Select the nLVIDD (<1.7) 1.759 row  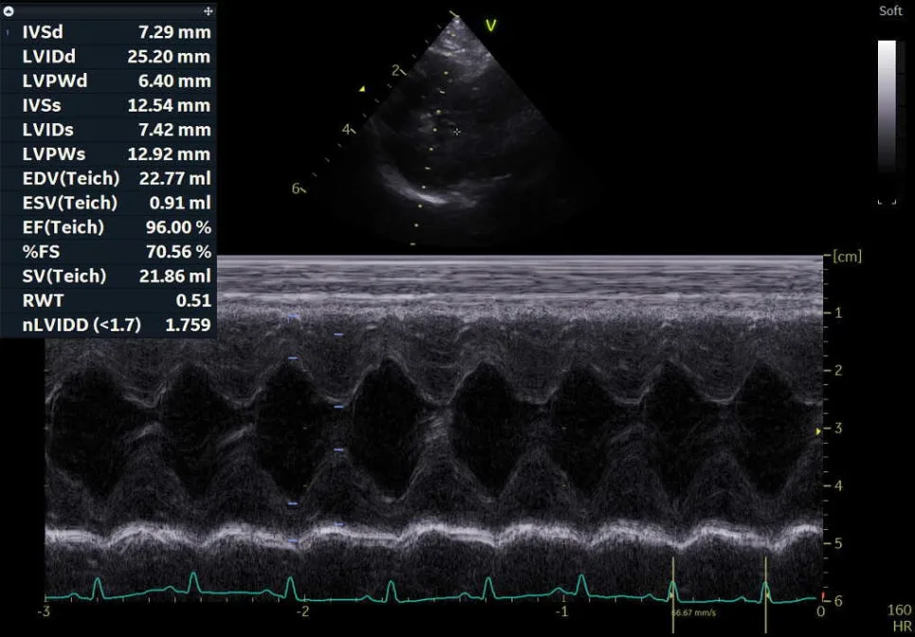(x=109, y=325)
